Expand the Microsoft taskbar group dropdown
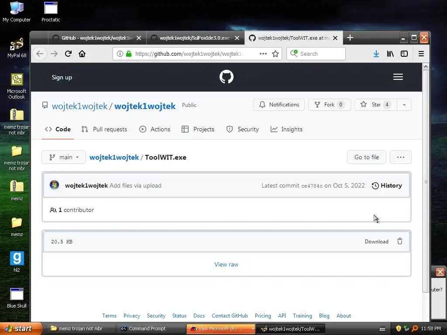 [x=253, y=328]
